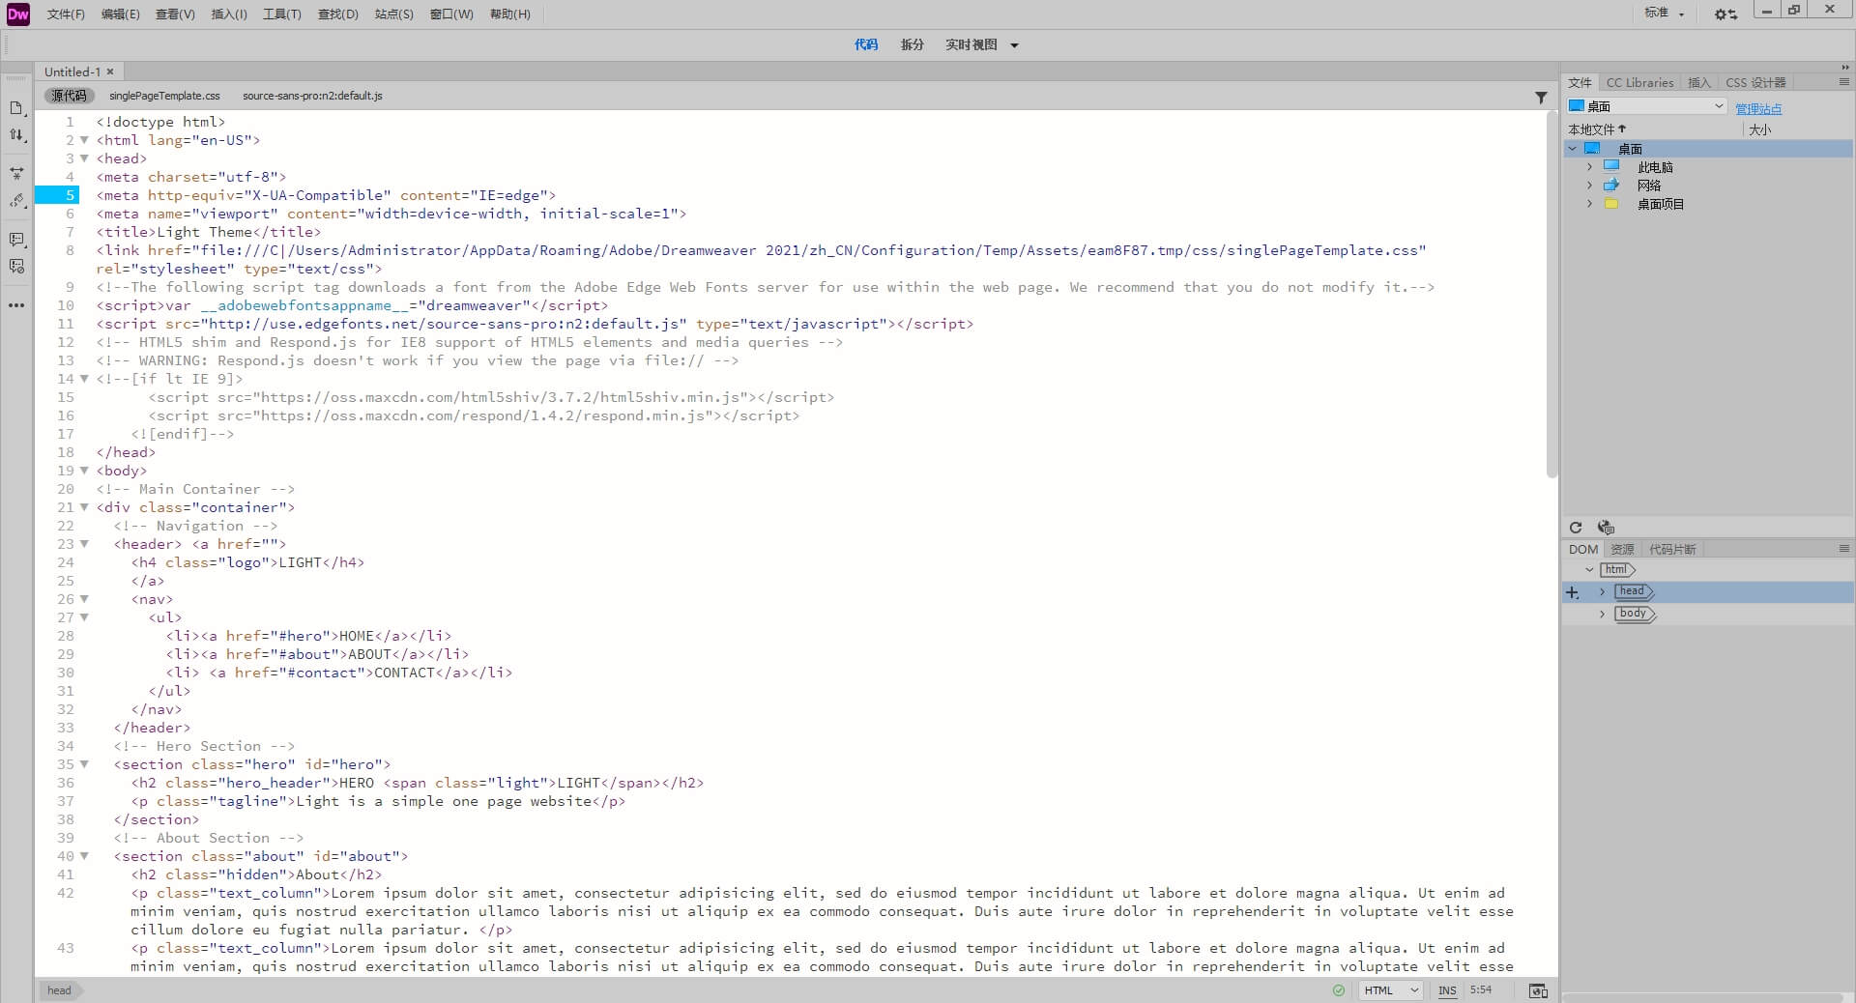Open the workspace settings gear icon
The width and height of the screenshot is (1856, 1003).
point(1724,14)
